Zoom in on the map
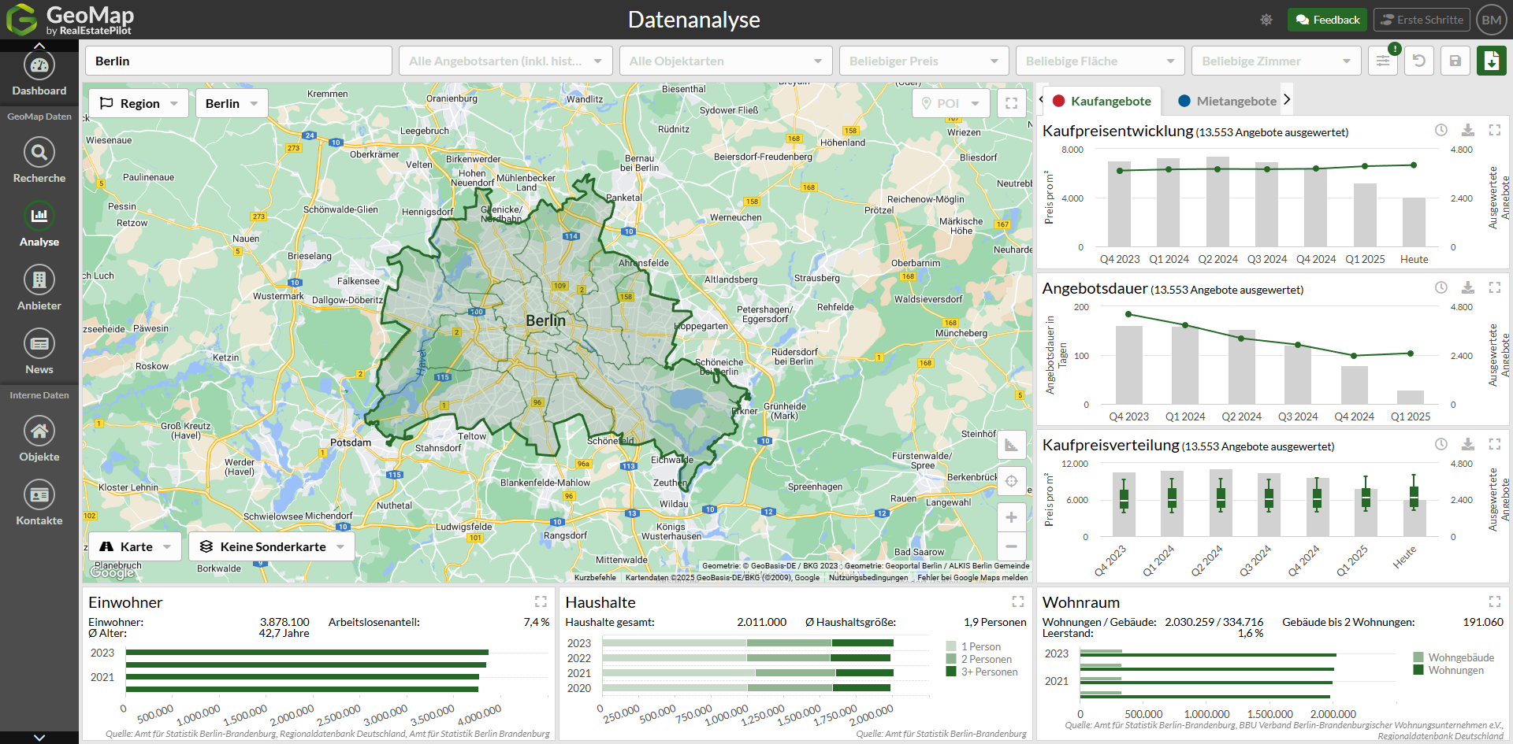This screenshot has height=744, width=1513. [1011, 517]
